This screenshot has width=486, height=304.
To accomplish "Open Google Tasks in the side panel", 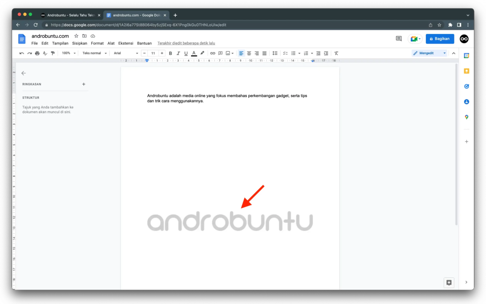I will point(467,86).
